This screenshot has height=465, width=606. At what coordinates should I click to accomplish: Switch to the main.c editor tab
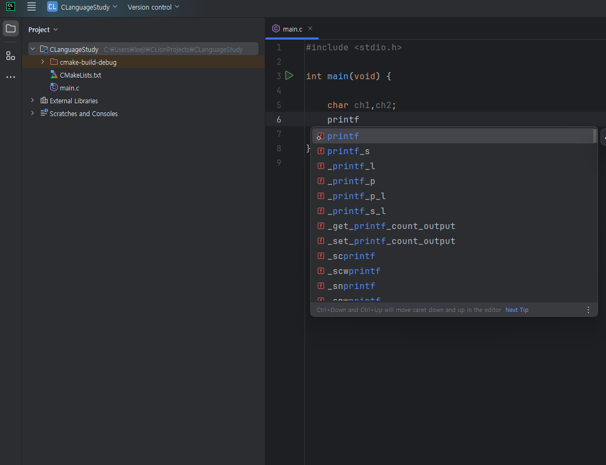coord(292,29)
